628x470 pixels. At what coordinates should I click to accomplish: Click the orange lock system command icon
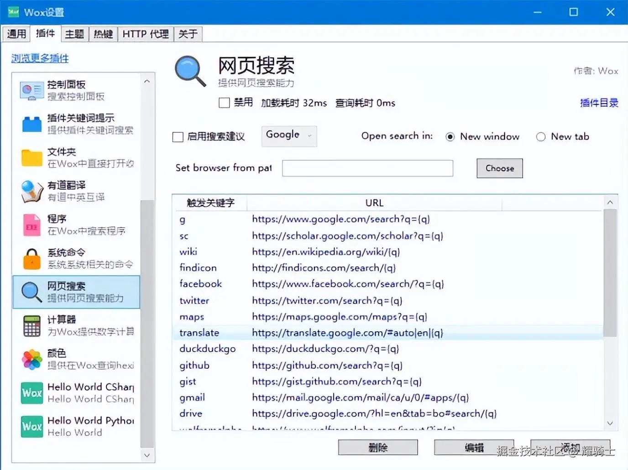coord(31,259)
